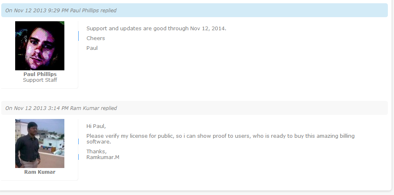Select the Paul Phillips reply header bar
This screenshot has width=394, height=195.
point(194,10)
